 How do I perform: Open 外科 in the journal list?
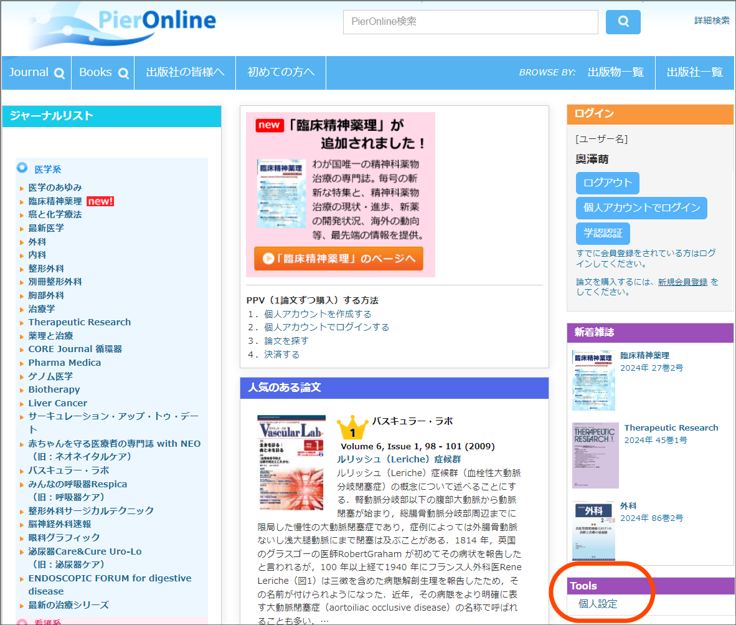37,242
